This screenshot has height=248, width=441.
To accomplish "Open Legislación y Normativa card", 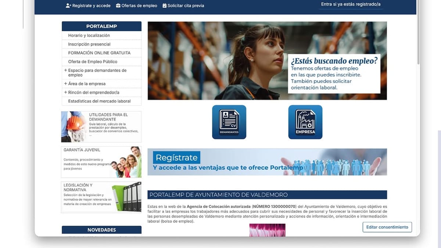I will coord(101,197).
